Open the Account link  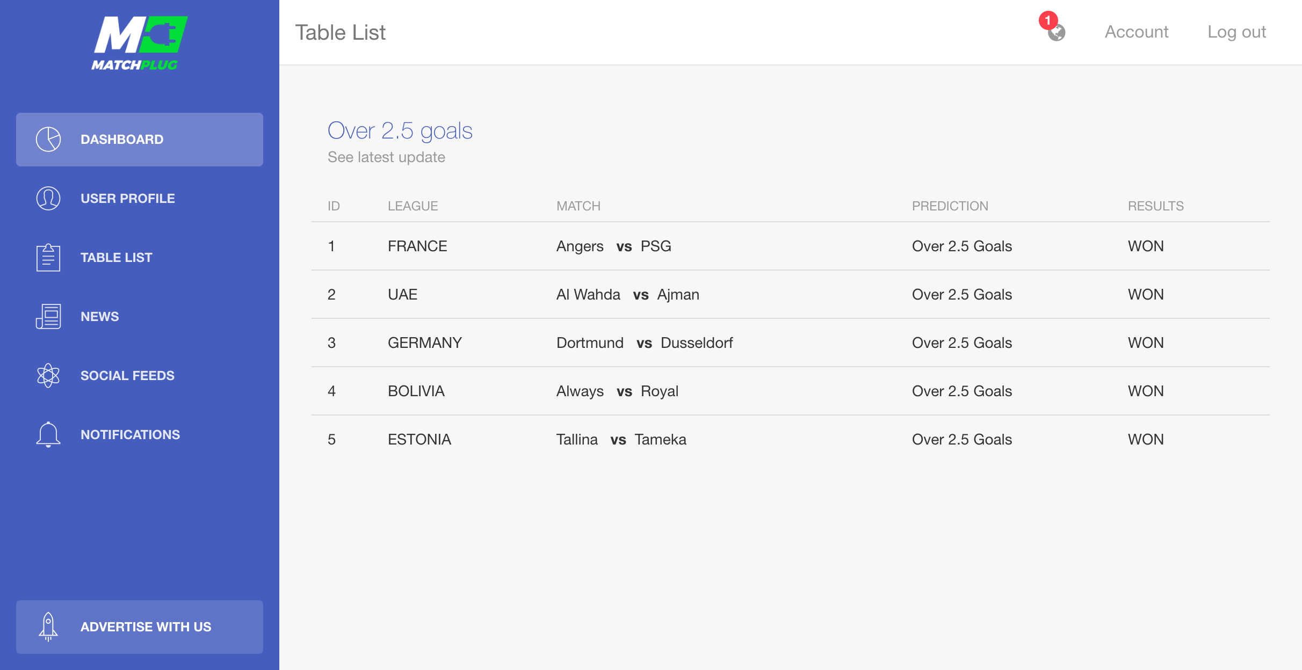1137,32
